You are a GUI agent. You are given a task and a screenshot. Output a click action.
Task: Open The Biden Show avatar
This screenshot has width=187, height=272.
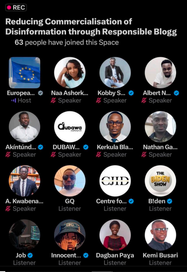(x=160, y=181)
